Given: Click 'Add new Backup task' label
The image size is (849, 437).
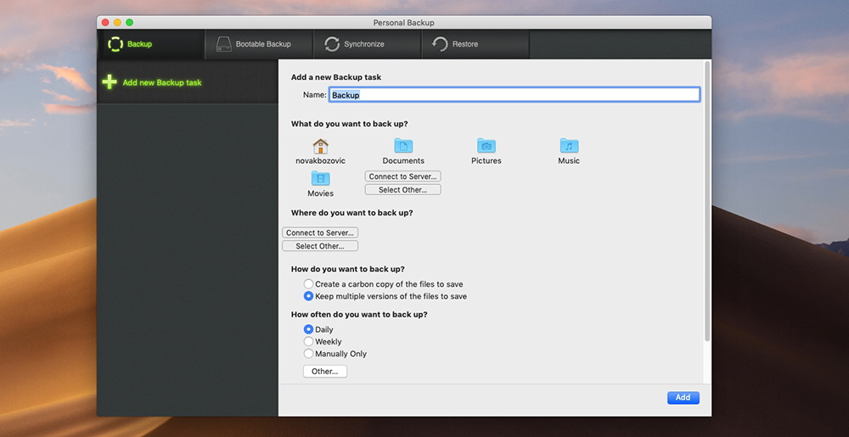Looking at the screenshot, I should [x=162, y=83].
